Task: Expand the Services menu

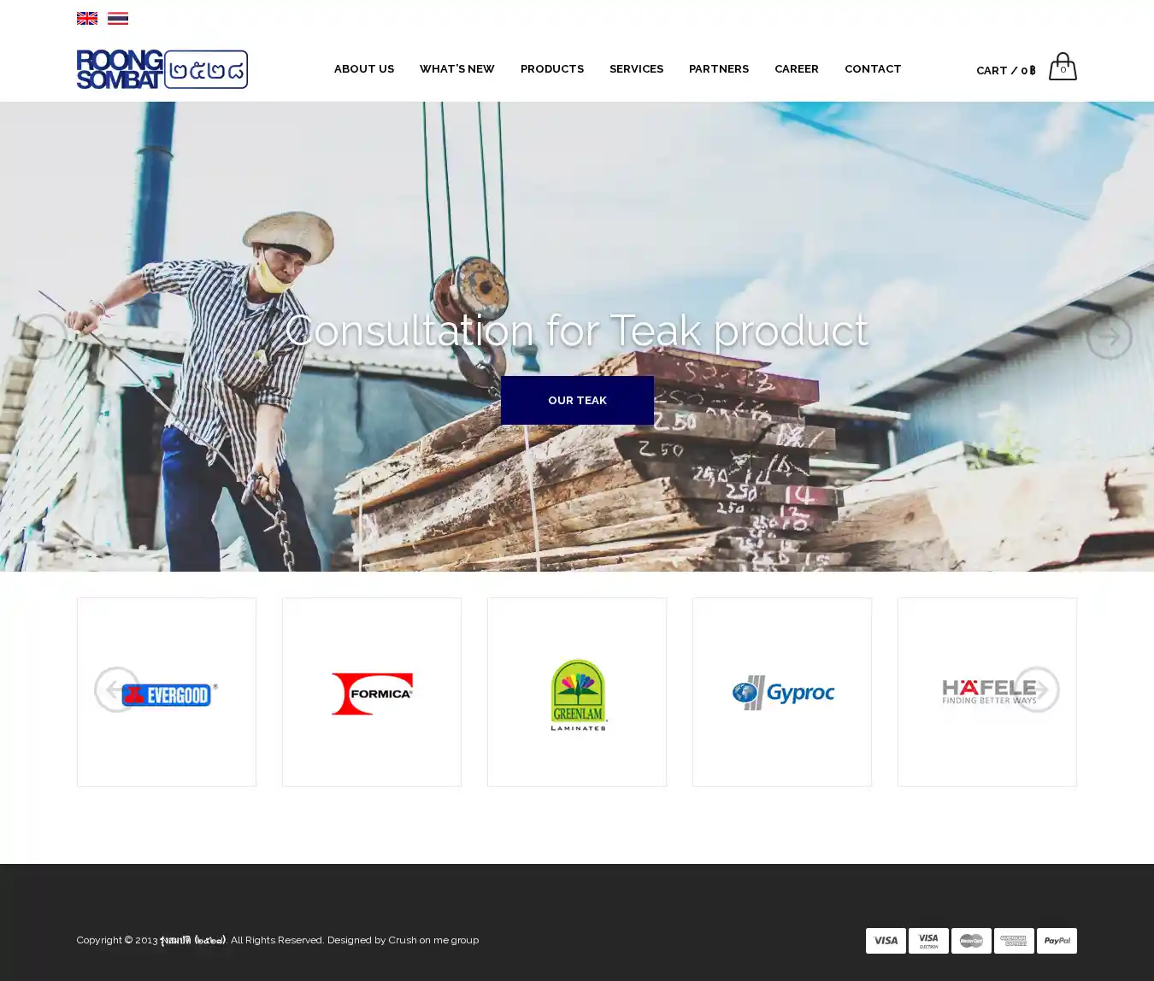Action: tap(636, 69)
